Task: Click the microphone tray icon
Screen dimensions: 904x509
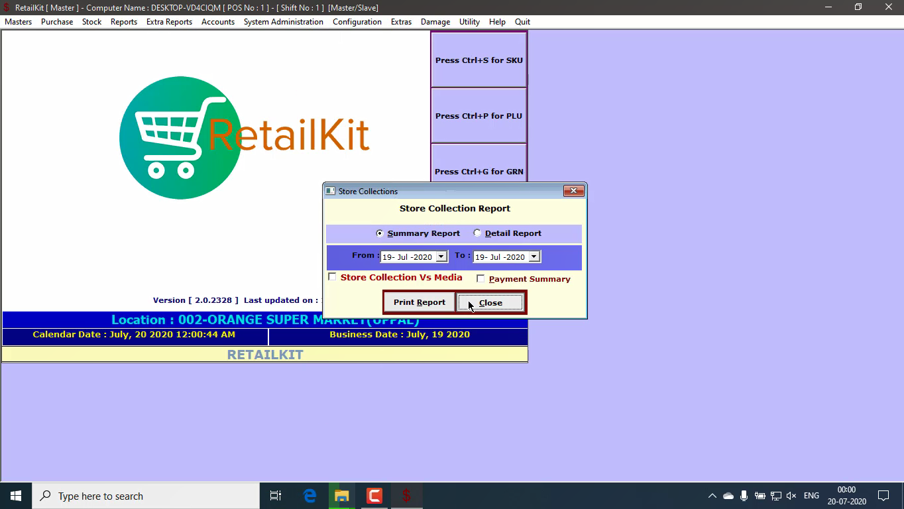Action: [744, 496]
